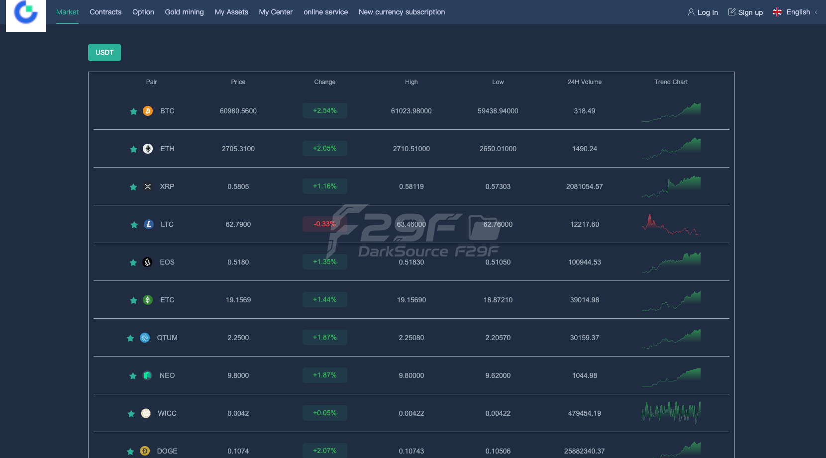Screen dimensions: 826x458
Task: Click the Ethereum coin icon
Action: [148, 149]
